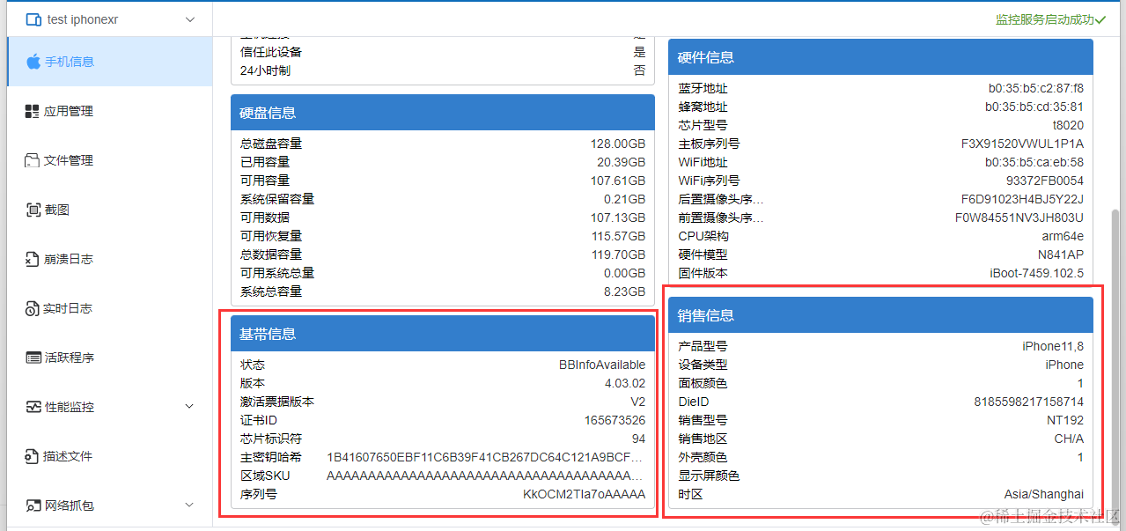Select the 序列号 value KkOCM2TIa7oAAAAA
The width and height of the screenshot is (1126, 531).
pos(584,494)
